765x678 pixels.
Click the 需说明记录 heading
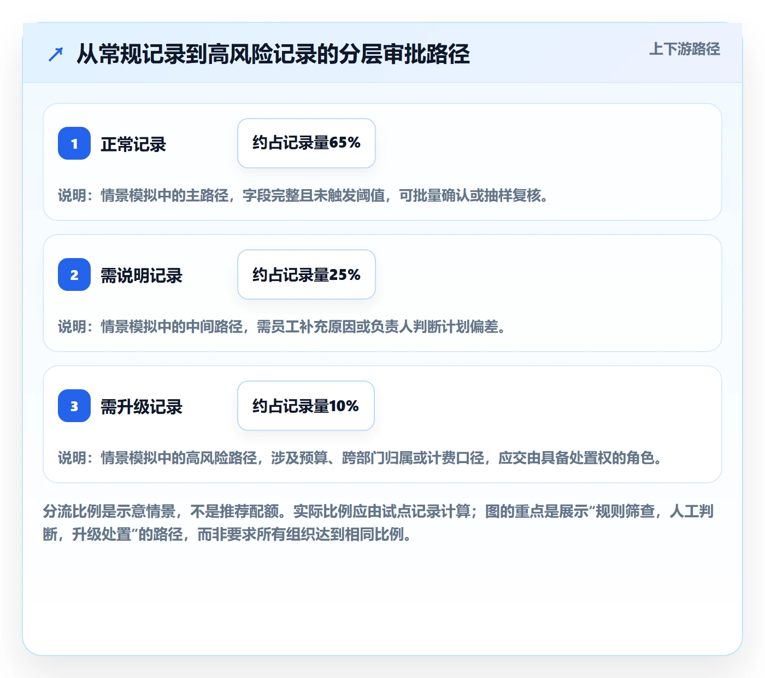(142, 276)
